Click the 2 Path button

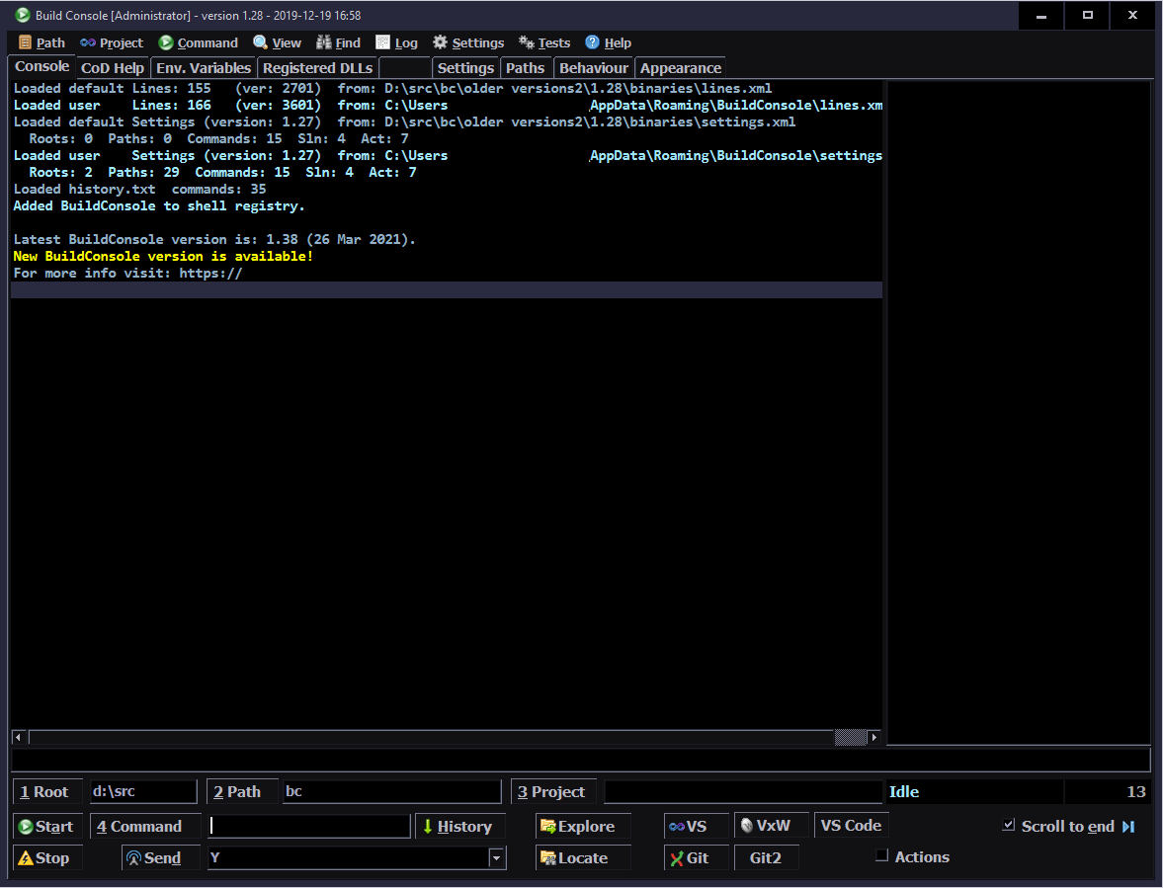(x=240, y=791)
